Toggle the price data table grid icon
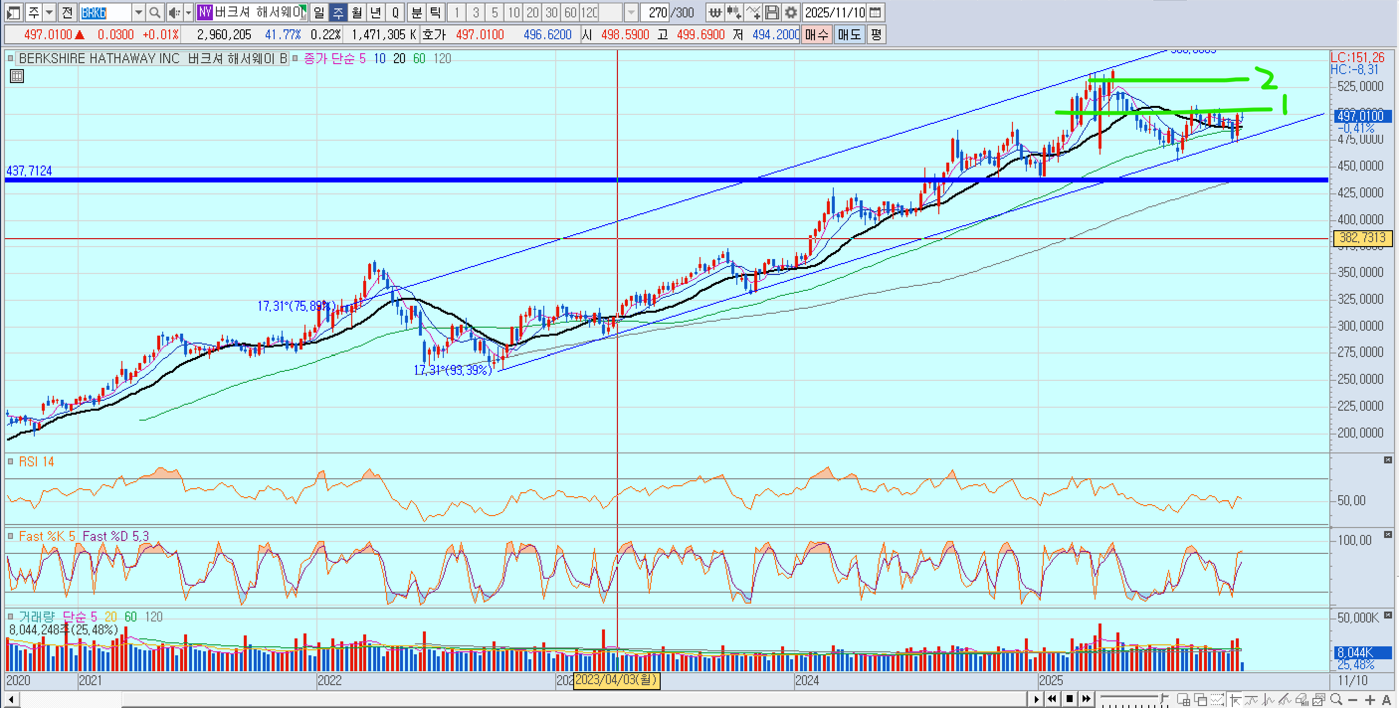This screenshot has height=708, width=1399. pos(17,76)
